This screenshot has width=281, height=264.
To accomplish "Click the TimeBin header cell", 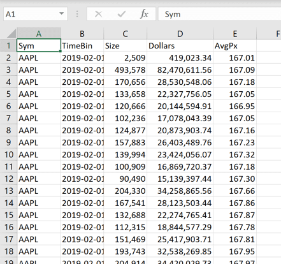I will (82, 45).
